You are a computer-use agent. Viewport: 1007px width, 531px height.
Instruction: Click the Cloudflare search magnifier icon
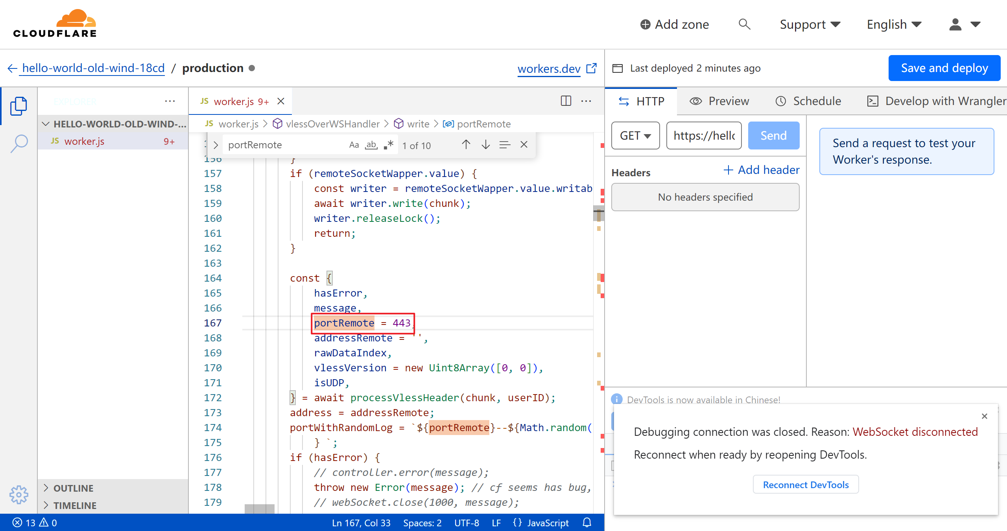(744, 24)
